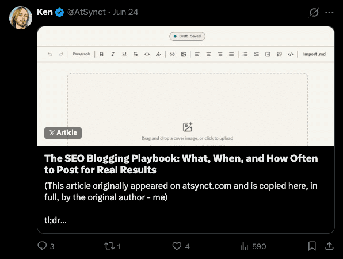Image resolution: width=343 pixels, height=259 pixels.
Task: Like the post with the heart icon
Action: [x=177, y=246]
